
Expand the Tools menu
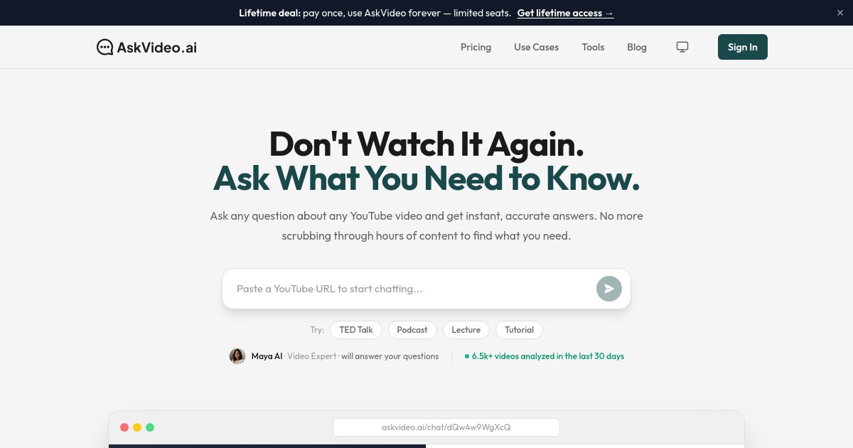[593, 47]
